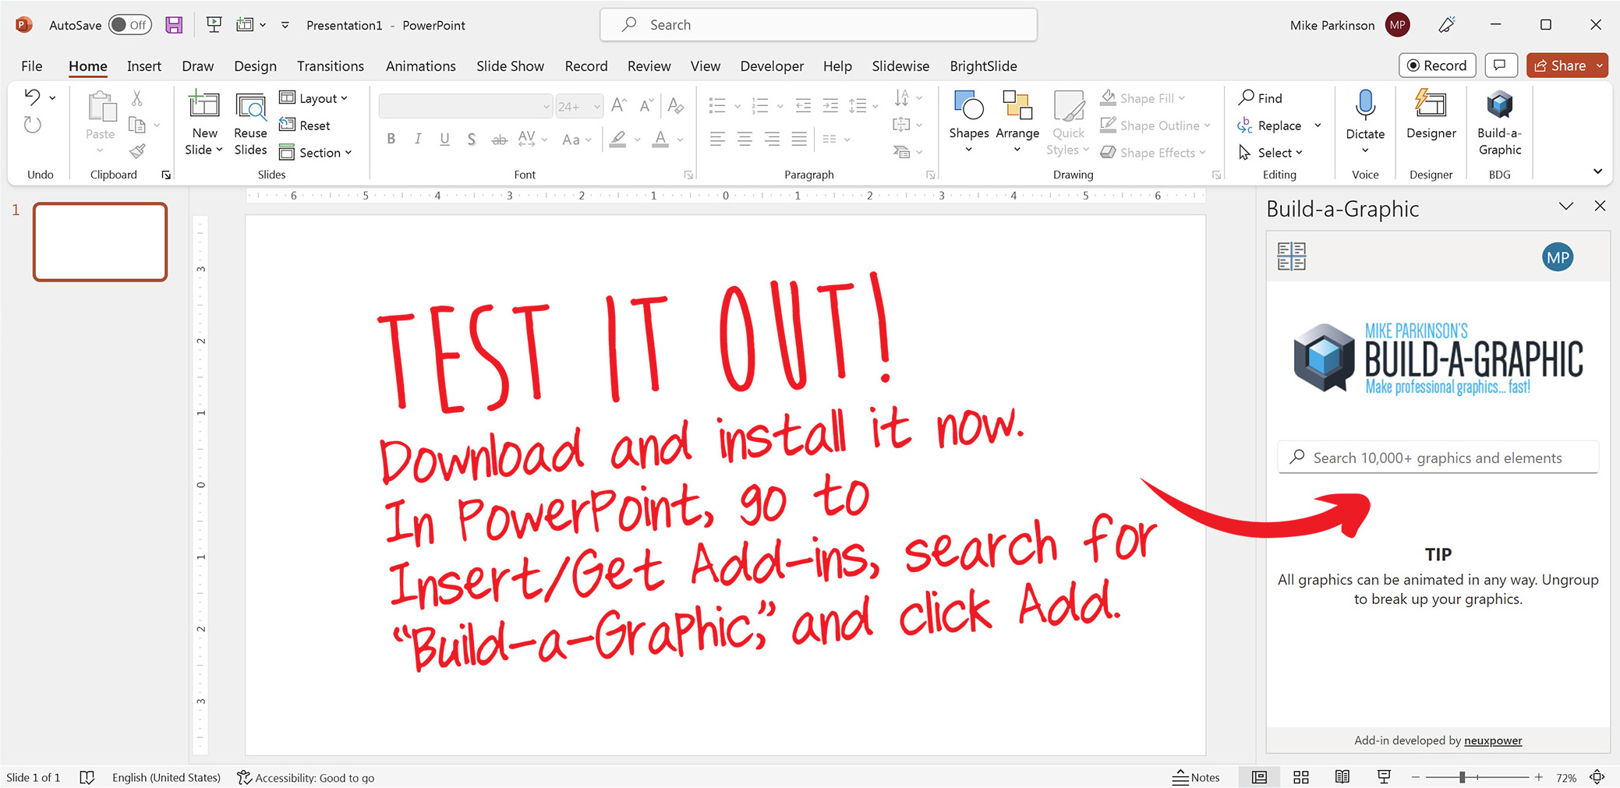Click the Record button at top right

(1437, 65)
